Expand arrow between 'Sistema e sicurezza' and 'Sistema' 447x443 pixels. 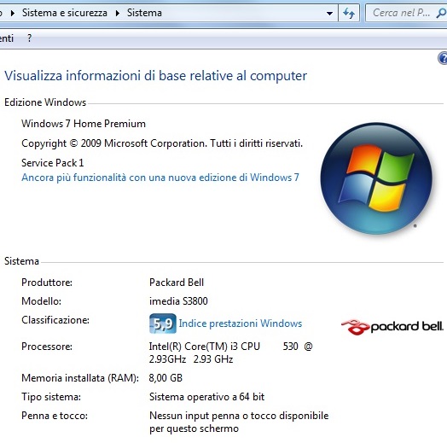117,13
